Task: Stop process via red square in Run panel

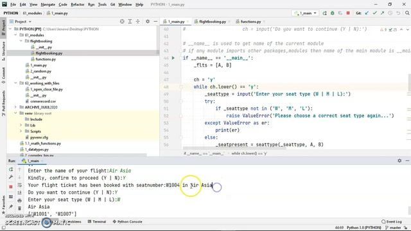Action: (11, 187)
